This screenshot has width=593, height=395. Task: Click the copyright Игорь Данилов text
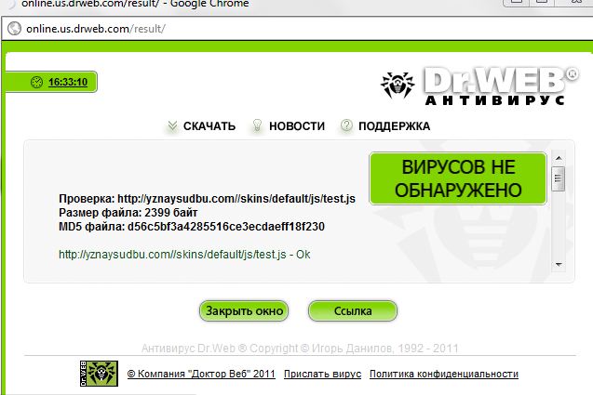tap(300, 349)
